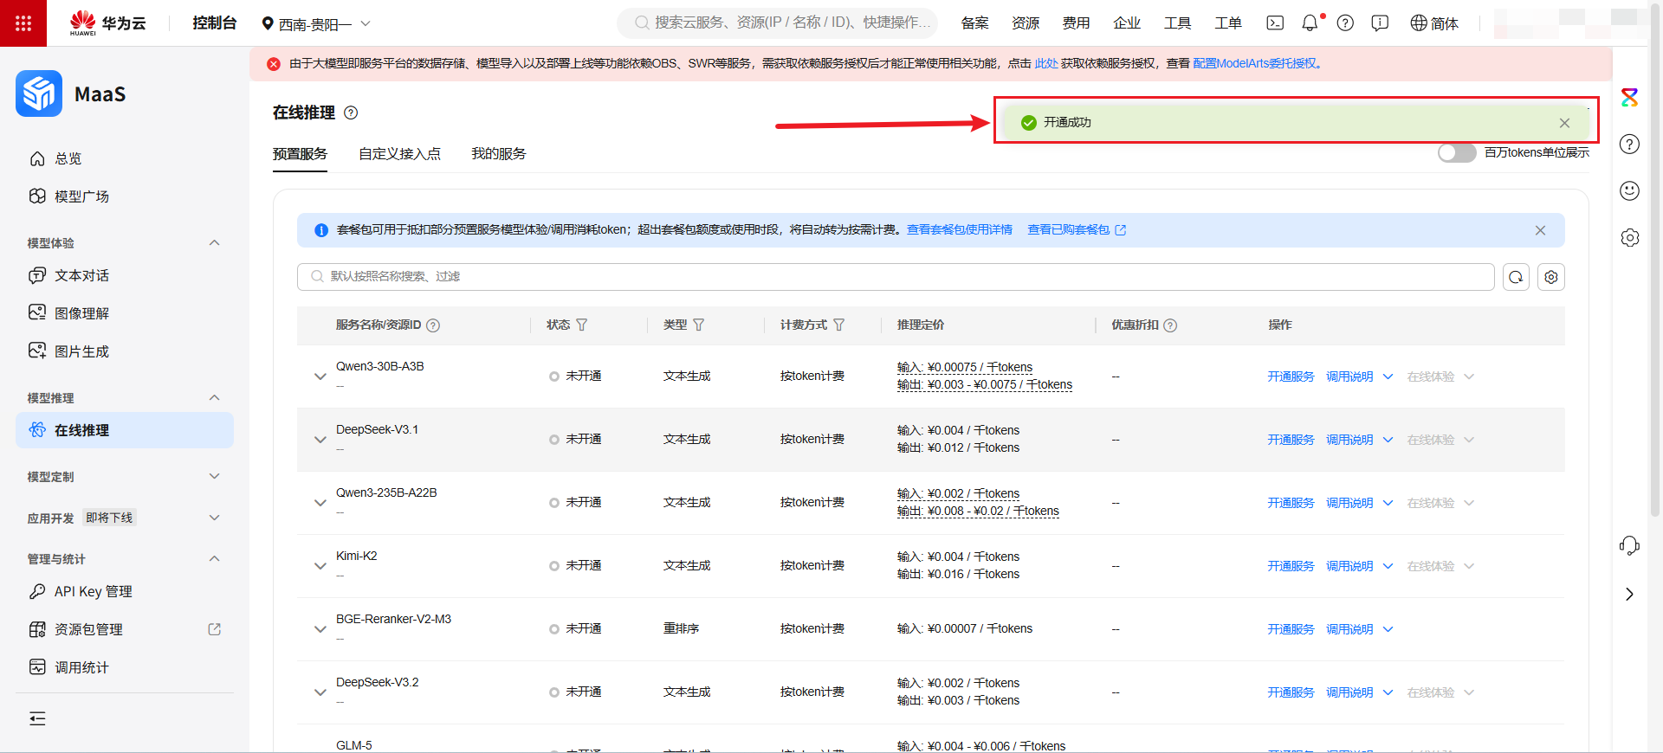Click the globe language icon
This screenshot has height=753, width=1663.
pos(1418,23)
